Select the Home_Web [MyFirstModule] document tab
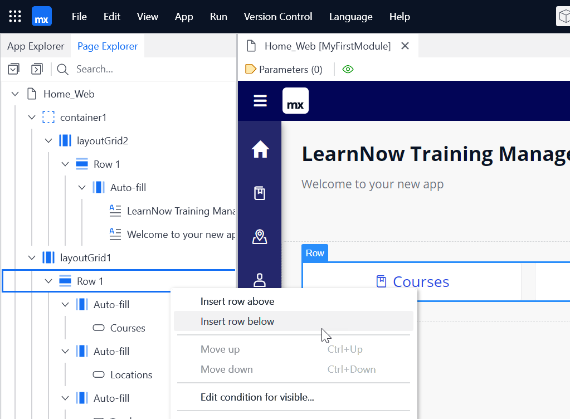 tap(328, 46)
